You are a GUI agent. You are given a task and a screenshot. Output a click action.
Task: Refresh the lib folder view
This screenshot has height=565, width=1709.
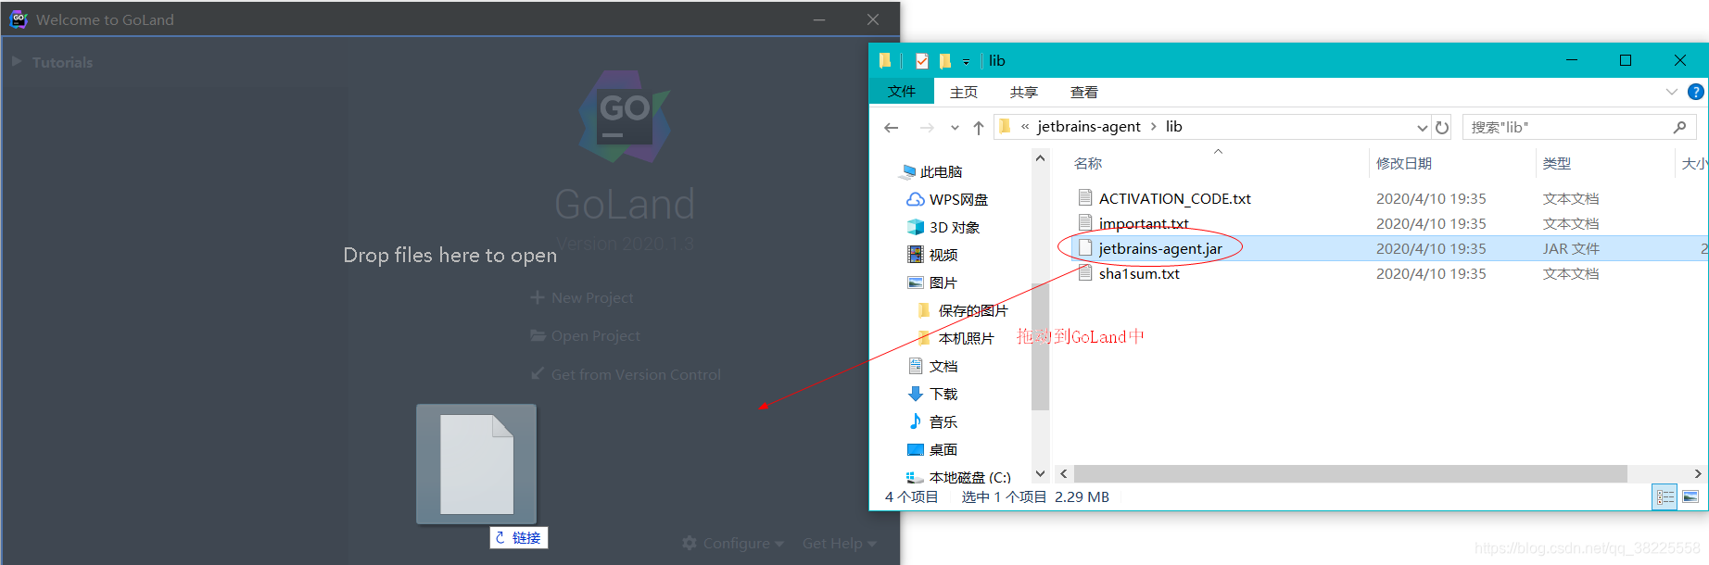click(1442, 128)
